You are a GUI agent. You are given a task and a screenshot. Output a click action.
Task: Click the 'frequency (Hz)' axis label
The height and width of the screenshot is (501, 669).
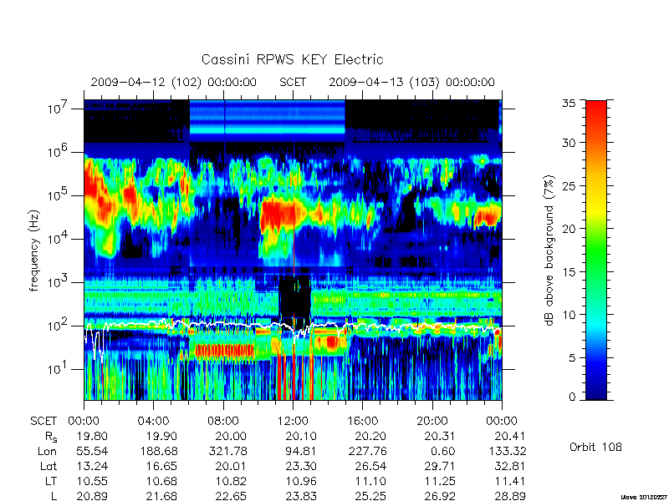tap(34, 250)
